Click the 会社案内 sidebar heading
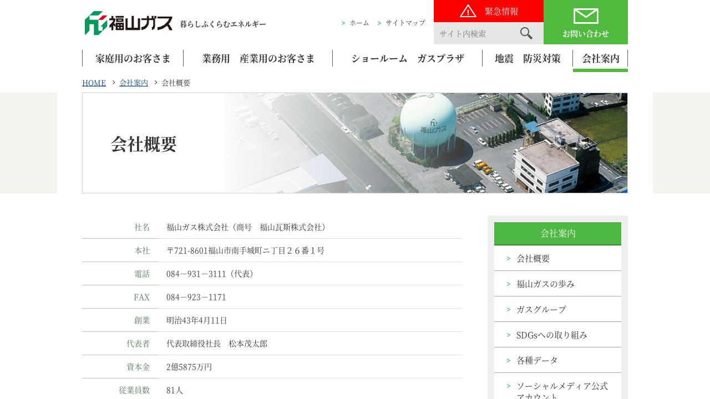The width and height of the screenshot is (710, 399). [557, 233]
